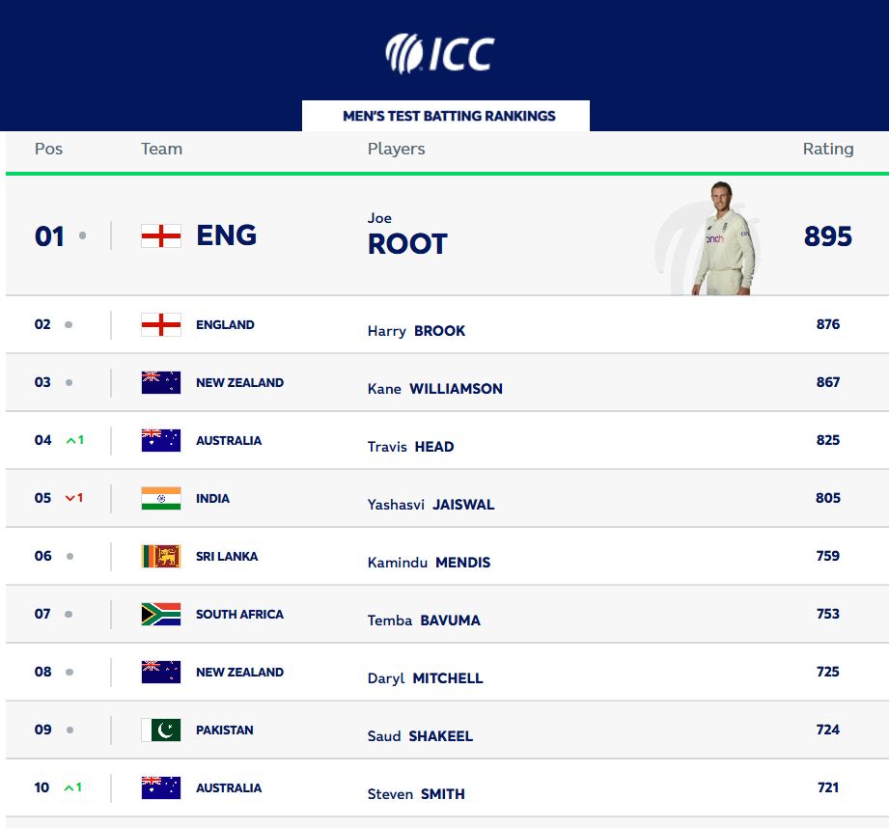Click the South Africa flag icon
Screen dimensions: 889x828
161,614
